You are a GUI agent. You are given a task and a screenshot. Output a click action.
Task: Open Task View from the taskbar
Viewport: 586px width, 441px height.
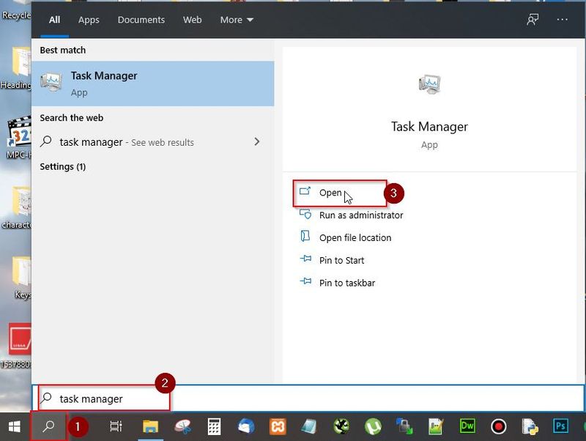coord(116,426)
